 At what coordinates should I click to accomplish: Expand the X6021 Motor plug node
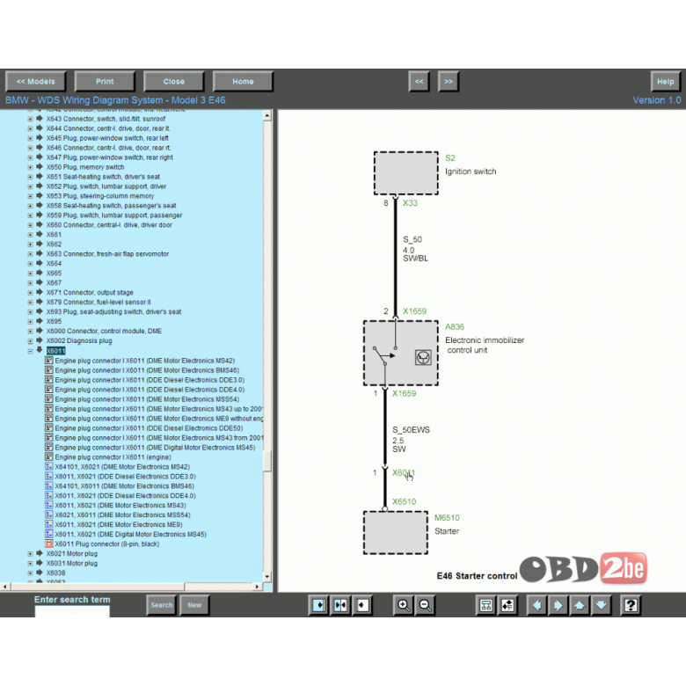[30, 554]
